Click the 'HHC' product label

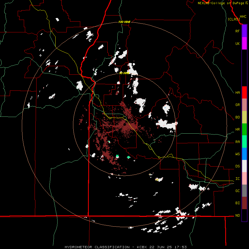point(243,17)
